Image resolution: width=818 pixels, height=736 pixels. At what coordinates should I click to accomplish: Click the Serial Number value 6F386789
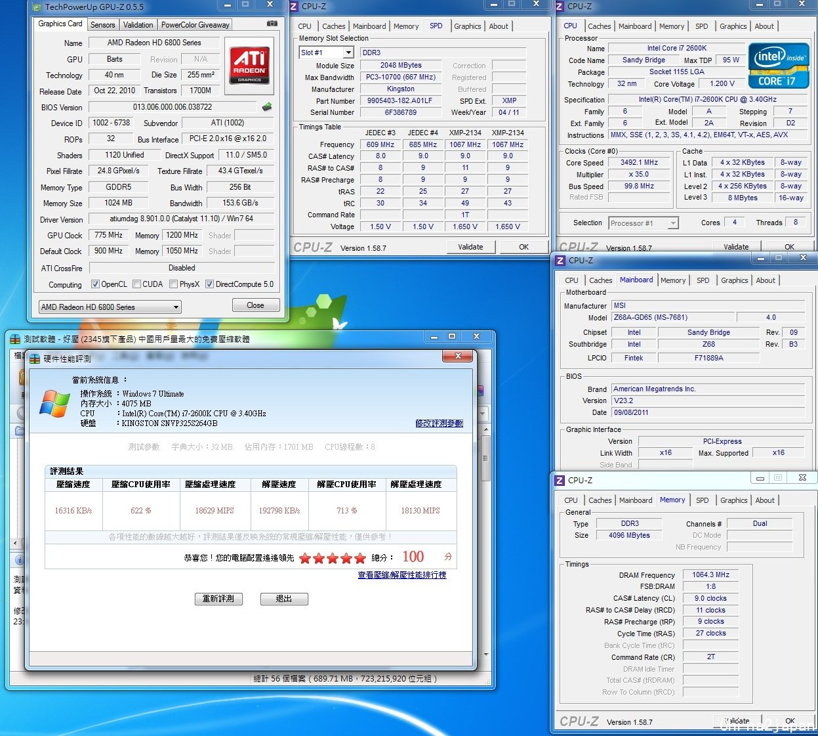click(x=400, y=112)
